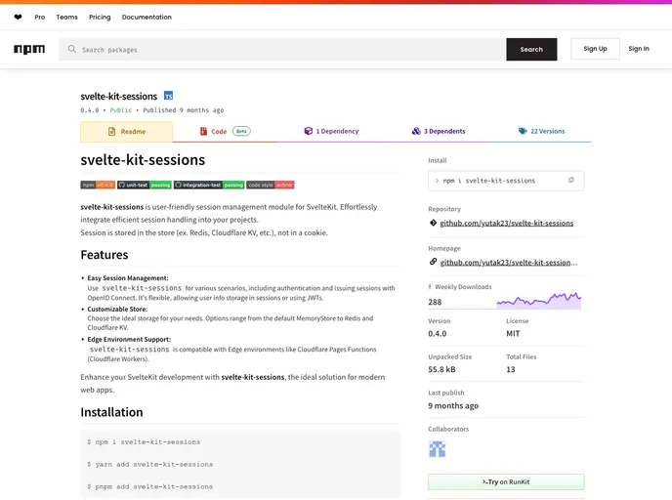This screenshot has width=672, height=500.
Task: Copy the install command with copy icon
Action: pos(570,180)
